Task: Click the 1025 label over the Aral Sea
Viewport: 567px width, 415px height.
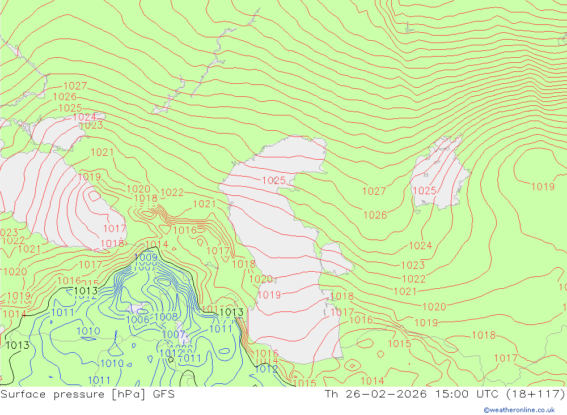Action: (425, 191)
